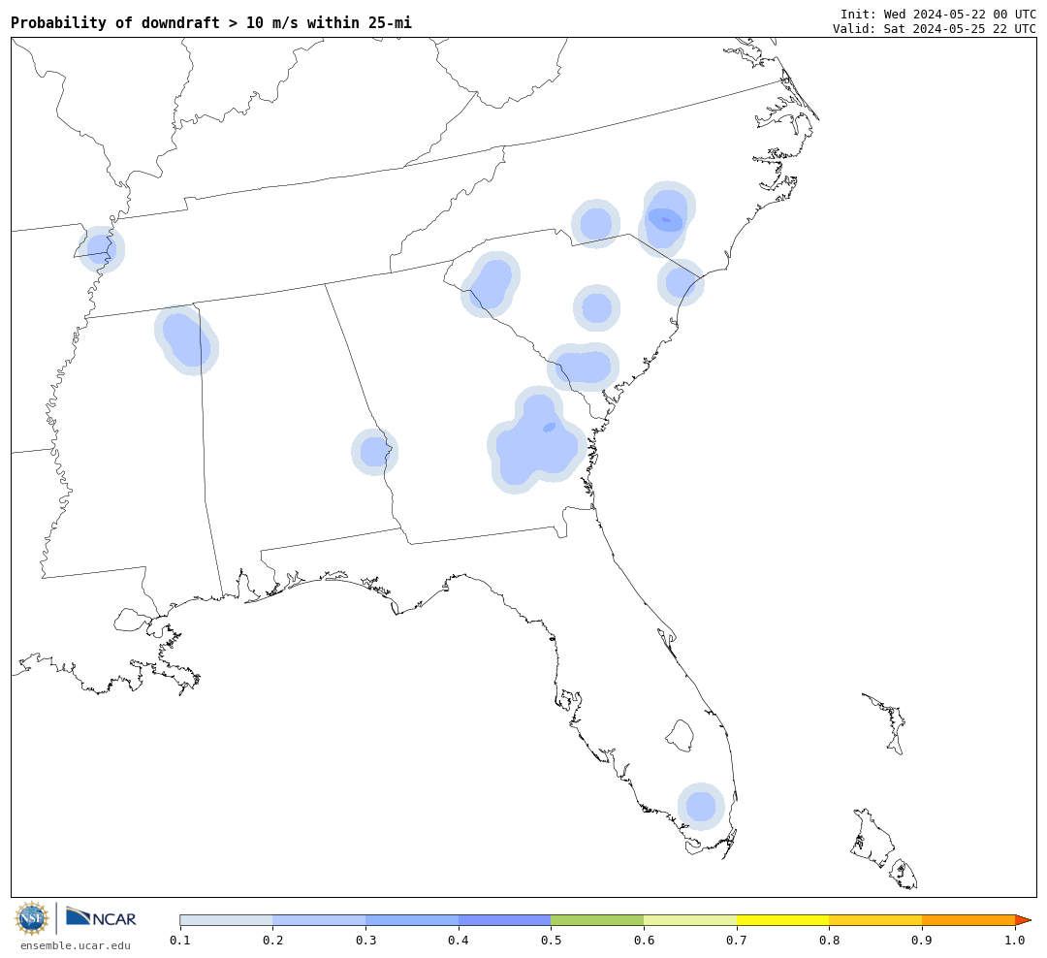Viewport: 1047px width, 958px height.
Task: Click the red arrow tip of the colorbar
Action: tap(1023, 920)
